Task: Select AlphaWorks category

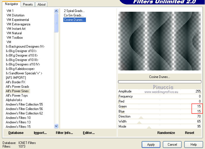Action: [x=14, y=100]
